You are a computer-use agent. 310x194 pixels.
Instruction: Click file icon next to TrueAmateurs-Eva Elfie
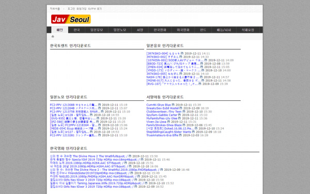pyautogui.click(x=180, y=135)
